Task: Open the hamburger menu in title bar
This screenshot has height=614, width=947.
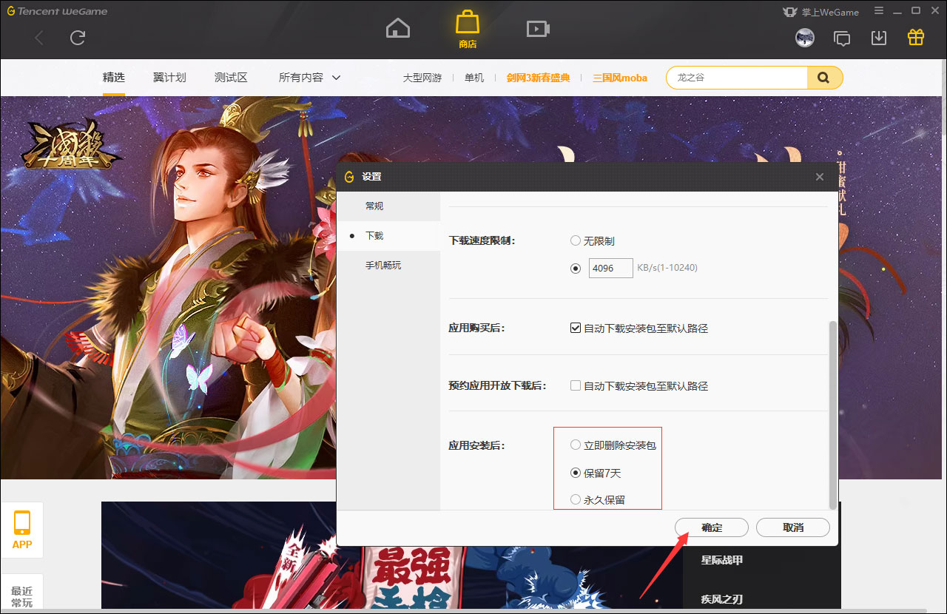Action: [x=878, y=11]
